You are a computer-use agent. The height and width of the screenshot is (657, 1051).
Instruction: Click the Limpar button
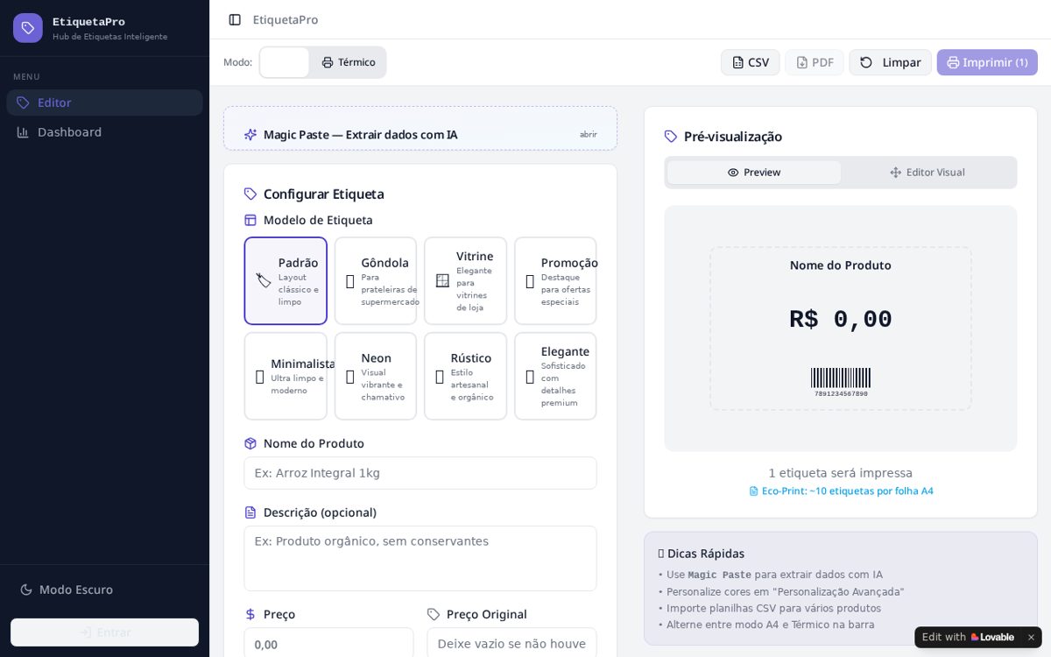890,62
